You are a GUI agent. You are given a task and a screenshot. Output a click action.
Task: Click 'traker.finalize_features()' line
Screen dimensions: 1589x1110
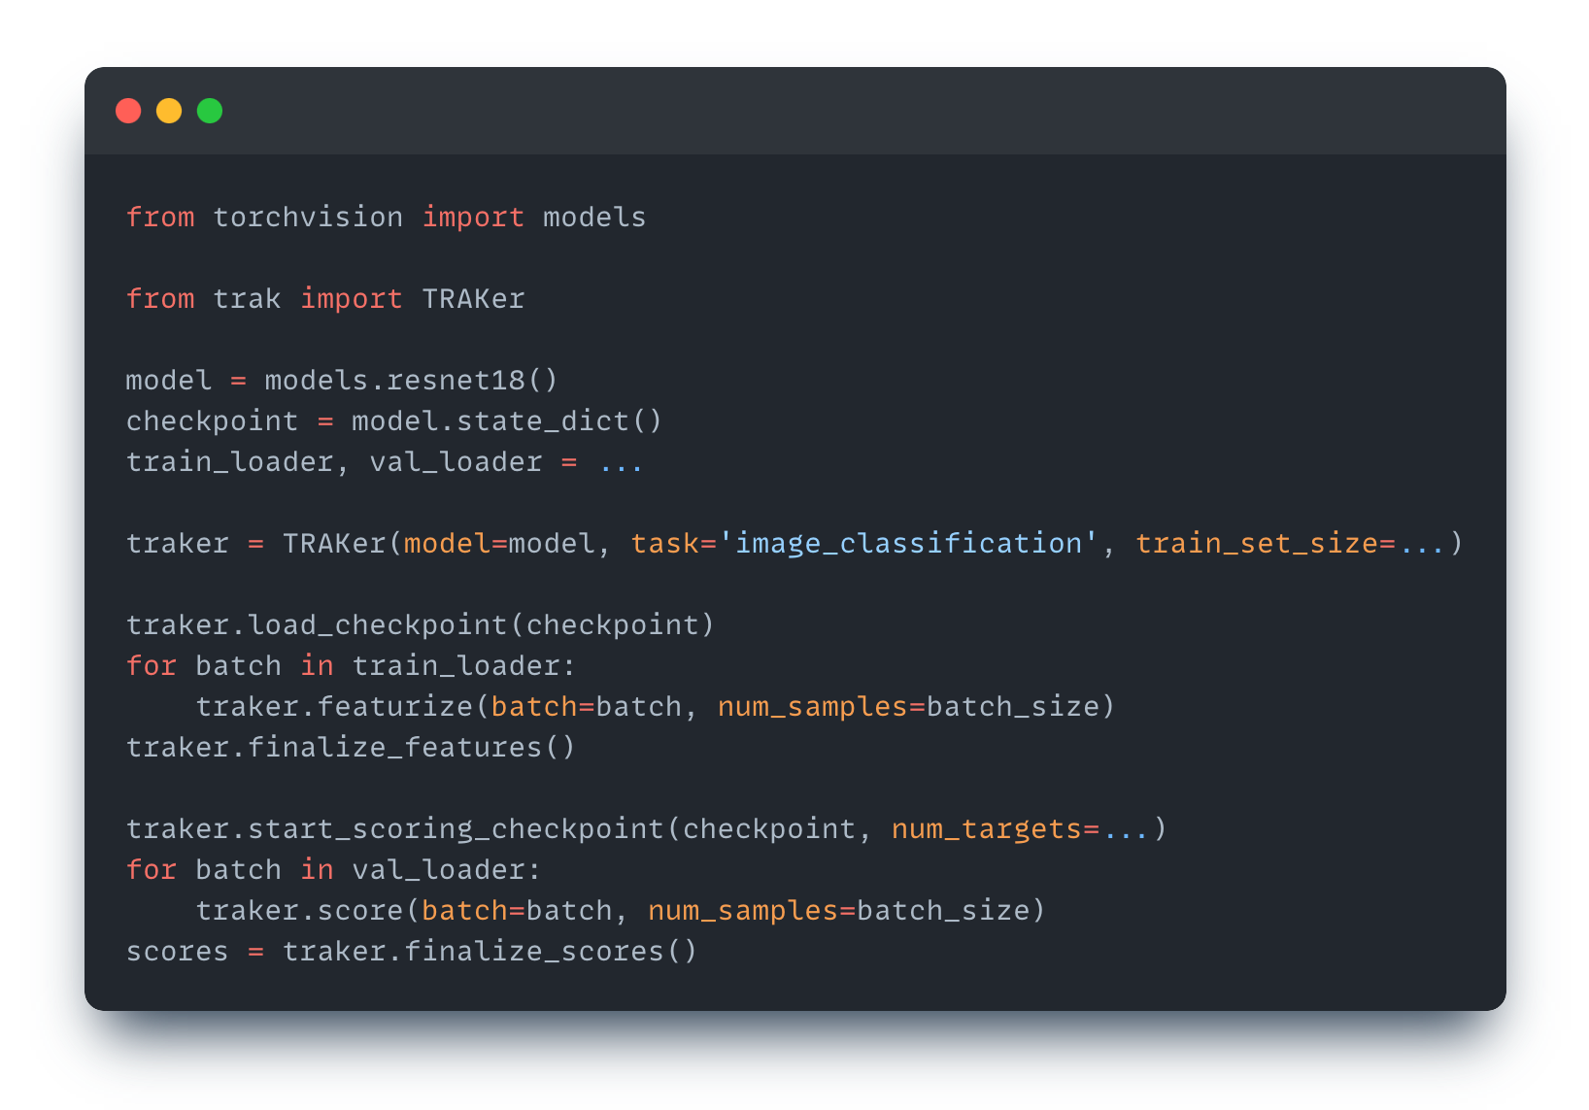351,747
